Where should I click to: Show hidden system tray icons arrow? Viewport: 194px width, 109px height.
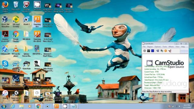tap(166, 106)
